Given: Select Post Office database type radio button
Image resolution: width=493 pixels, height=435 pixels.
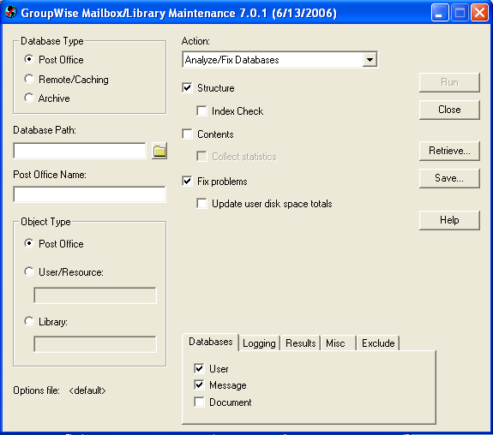Looking at the screenshot, I should (x=29, y=59).
